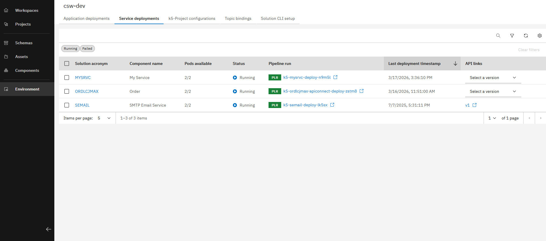Screen dimensions: 546x241
Task: Refresh the service deployments table
Action: pos(526,36)
